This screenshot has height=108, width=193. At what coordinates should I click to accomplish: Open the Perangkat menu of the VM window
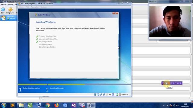point(35,7)
